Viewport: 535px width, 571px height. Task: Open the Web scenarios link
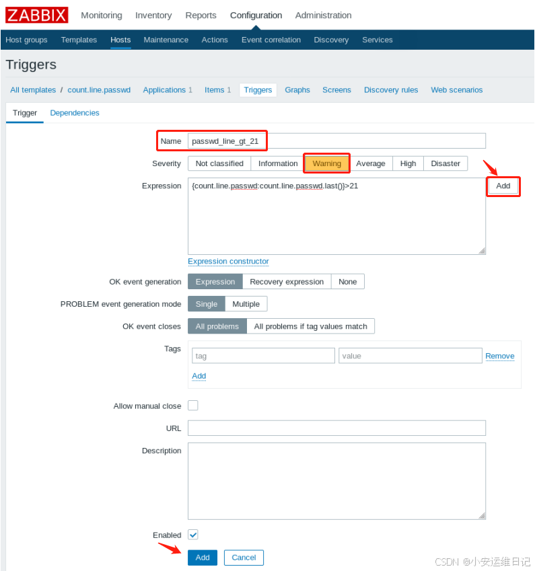click(457, 90)
